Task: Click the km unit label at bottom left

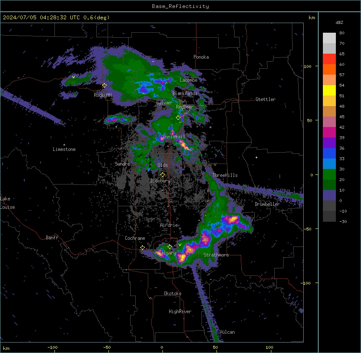Action: [x=6, y=348]
